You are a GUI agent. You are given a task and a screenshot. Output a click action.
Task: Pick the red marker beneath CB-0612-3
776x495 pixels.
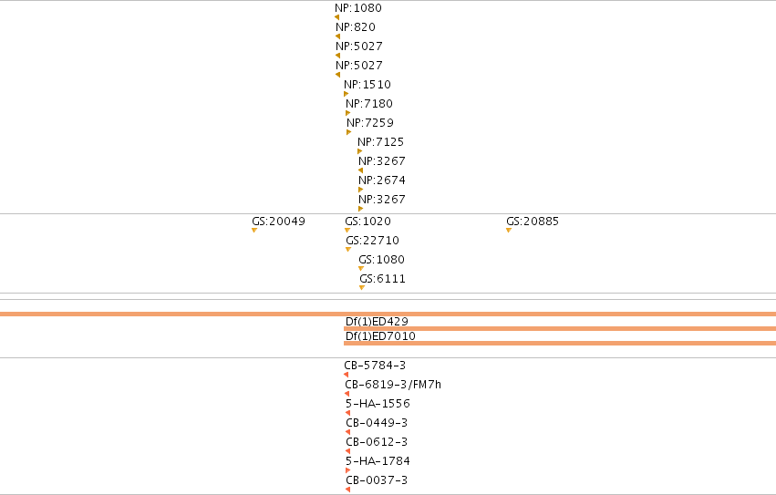click(348, 451)
